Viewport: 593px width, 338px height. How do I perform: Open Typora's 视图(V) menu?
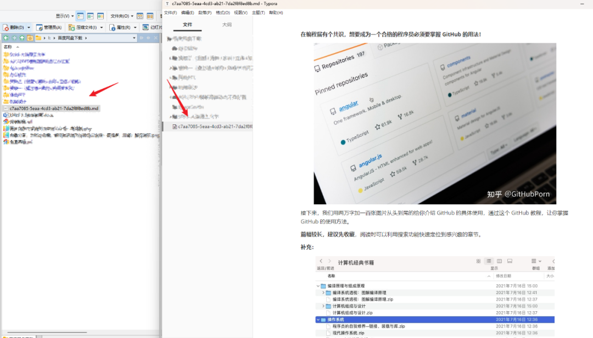click(x=240, y=13)
